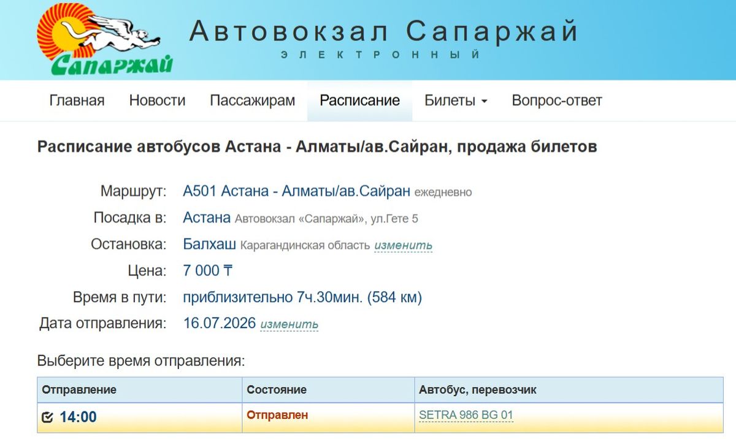Click the Состояние column header
Image resolution: width=736 pixels, height=439 pixels.
pyautogui.click(x=328, y=389)
